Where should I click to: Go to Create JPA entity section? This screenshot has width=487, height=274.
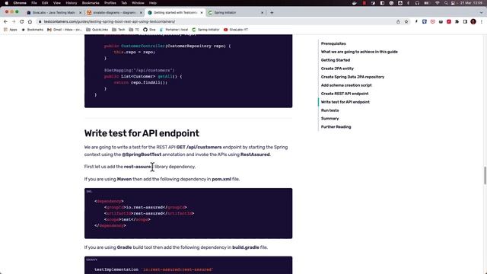click(x=337, y=68)
